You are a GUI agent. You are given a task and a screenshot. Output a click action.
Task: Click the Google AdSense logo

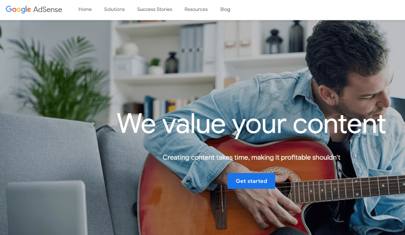pyautogui.click(x=34, y=9)
